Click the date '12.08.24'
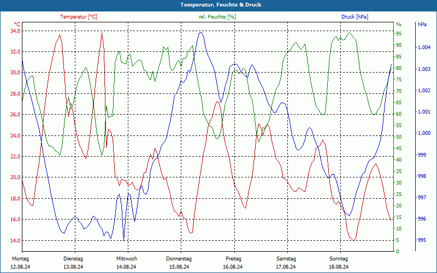The width and height of the screenshot is (437, 273). 20,267
